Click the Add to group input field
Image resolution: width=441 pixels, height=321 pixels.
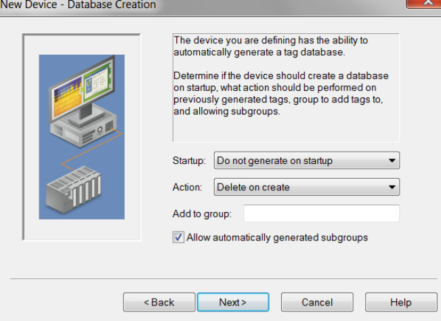click(322, 213)
